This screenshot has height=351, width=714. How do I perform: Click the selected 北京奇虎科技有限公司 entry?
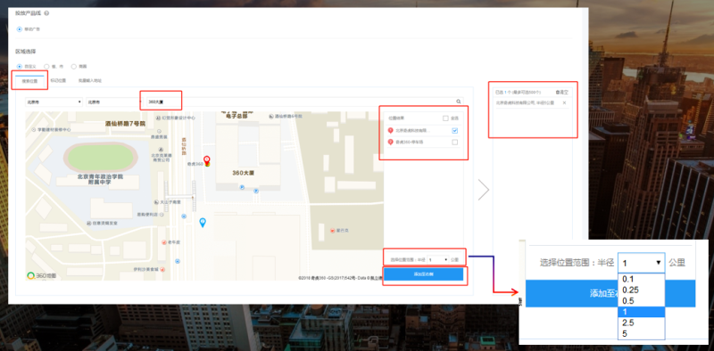(x=525, y=103)
